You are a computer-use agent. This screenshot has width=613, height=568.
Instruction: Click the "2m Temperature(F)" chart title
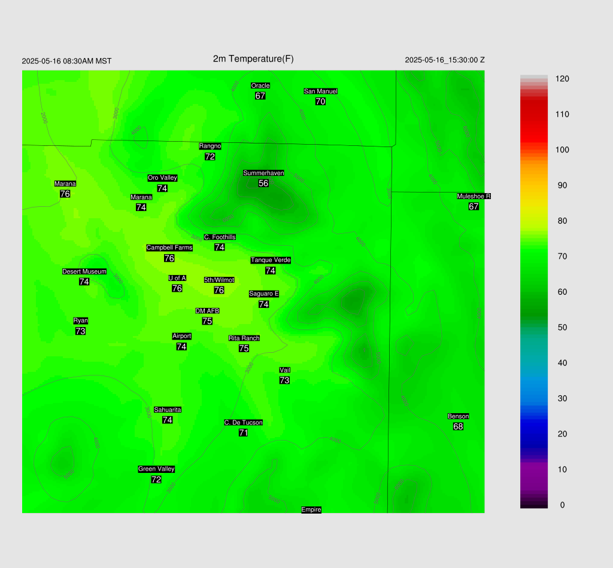click(253, 59)
